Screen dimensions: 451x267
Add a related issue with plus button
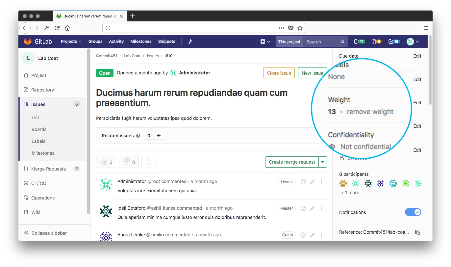[x=159, y=136]
